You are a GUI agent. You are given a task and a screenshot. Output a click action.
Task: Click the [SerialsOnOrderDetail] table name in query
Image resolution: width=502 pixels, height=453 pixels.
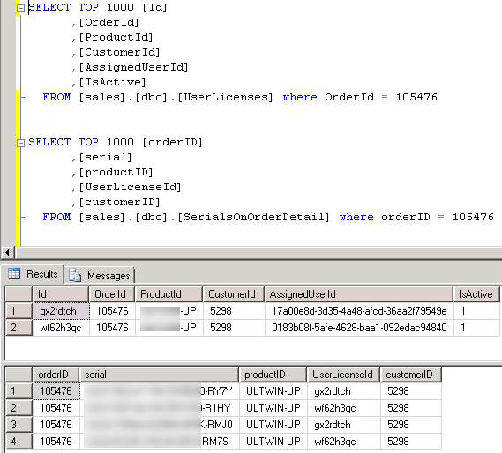pyautogui.click(x=253, y=217)
